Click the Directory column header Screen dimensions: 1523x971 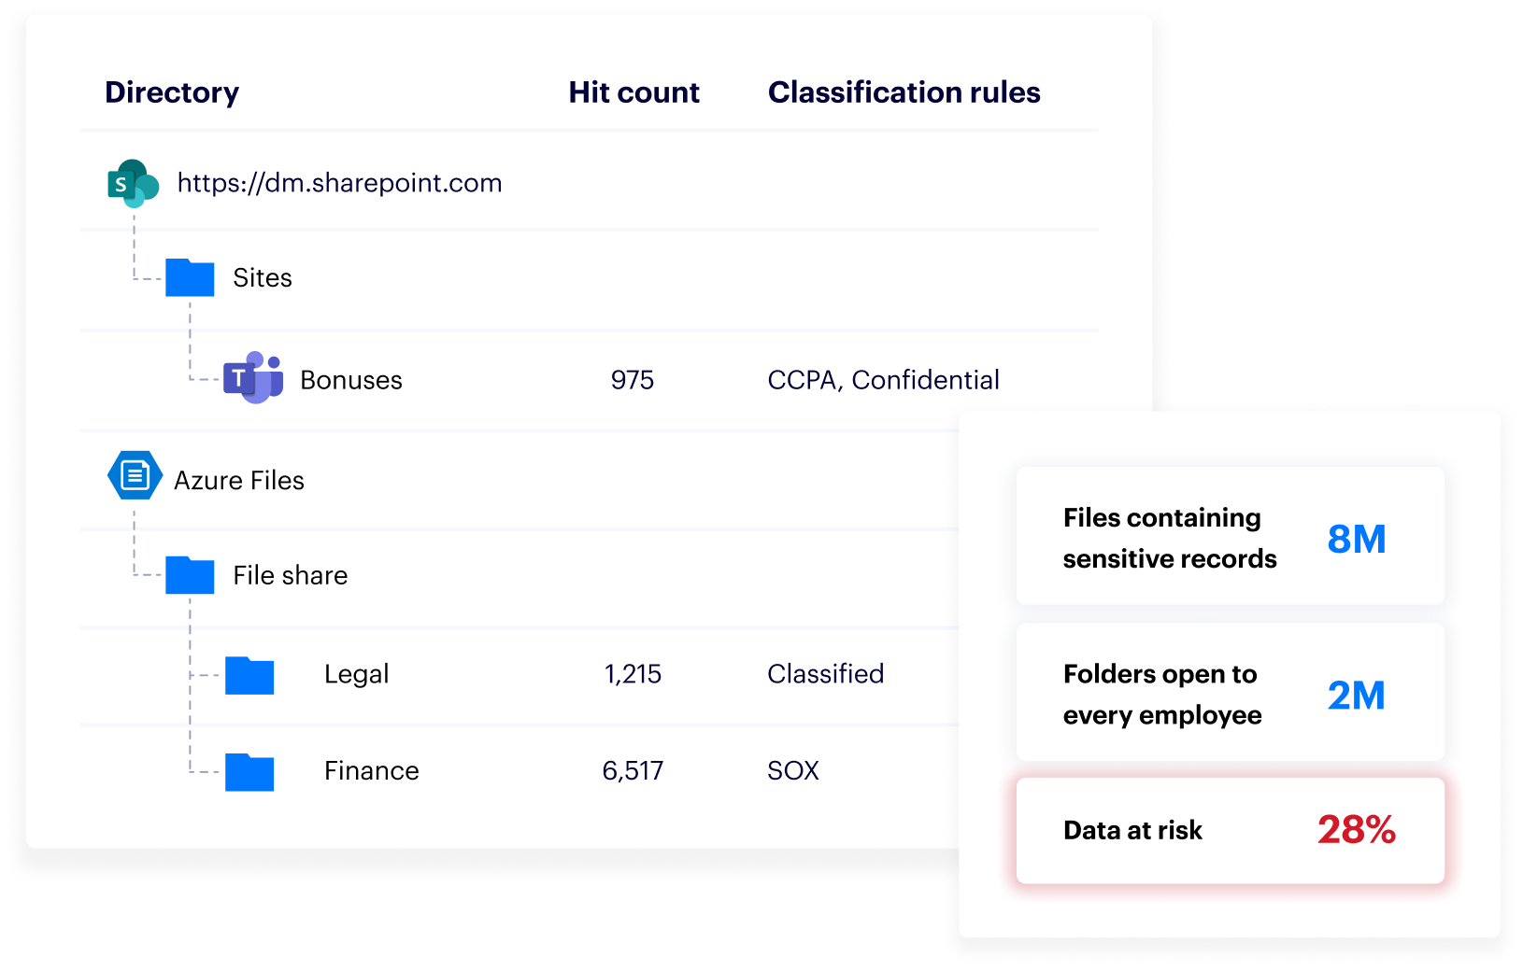pyautogui.click(x=172, y=92)
